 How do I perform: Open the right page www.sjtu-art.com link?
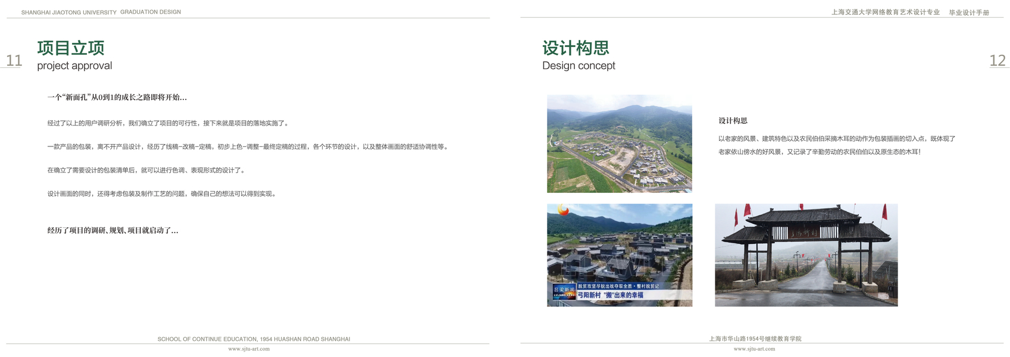[754, 349]
